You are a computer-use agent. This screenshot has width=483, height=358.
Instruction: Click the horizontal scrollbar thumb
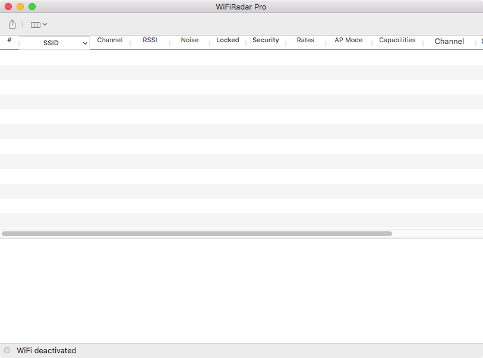coord(197,234)
